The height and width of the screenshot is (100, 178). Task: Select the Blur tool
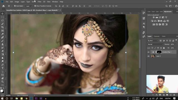3,58
